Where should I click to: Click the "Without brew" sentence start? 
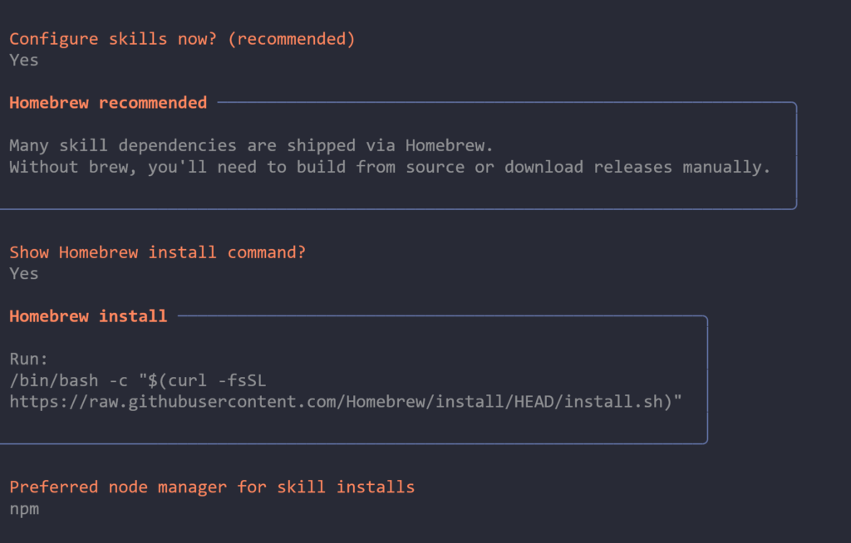click(69, 167)
